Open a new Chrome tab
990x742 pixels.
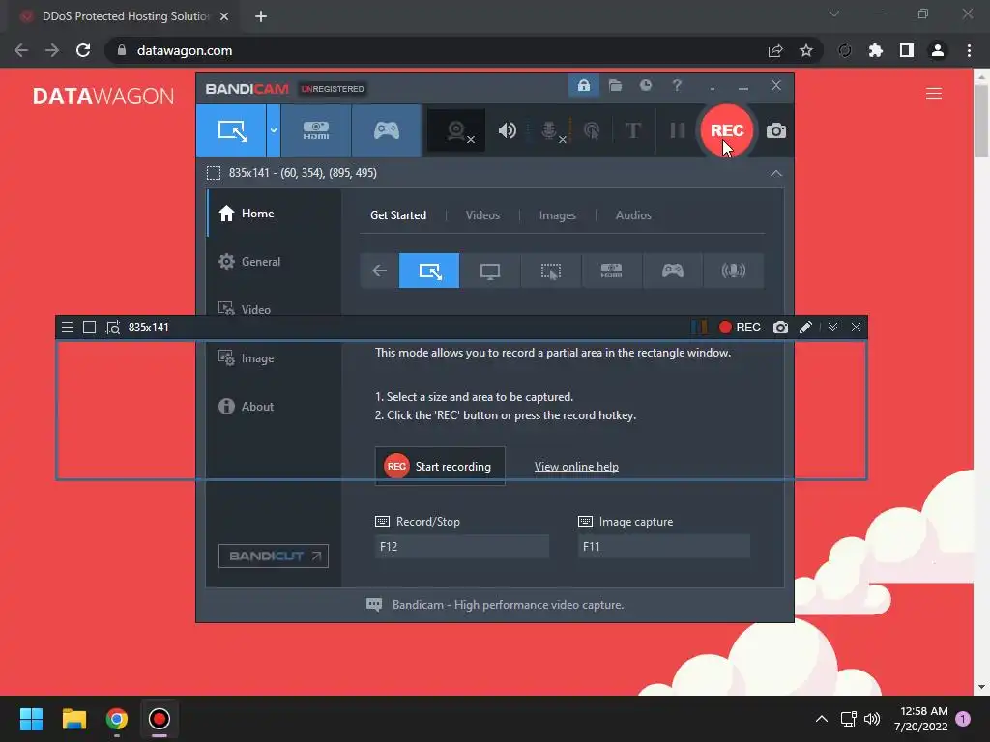pyautogui.click(x=261, y=16)
